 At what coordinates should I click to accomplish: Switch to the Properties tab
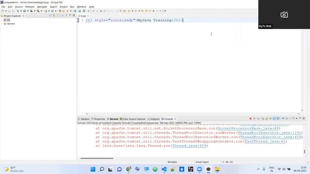(98, 119)
